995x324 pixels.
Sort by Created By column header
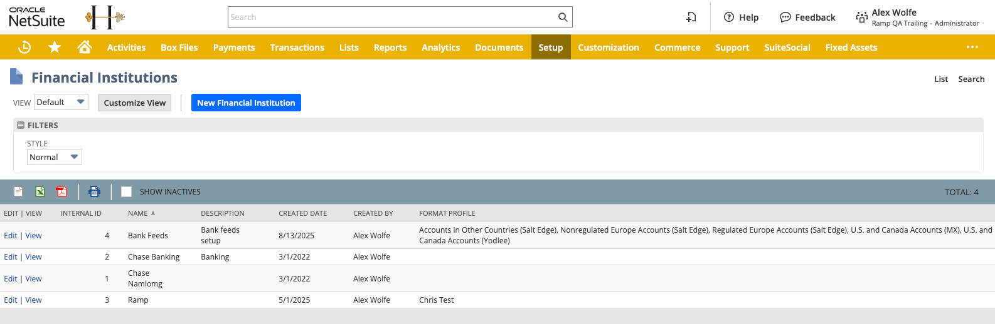[373, 213]
